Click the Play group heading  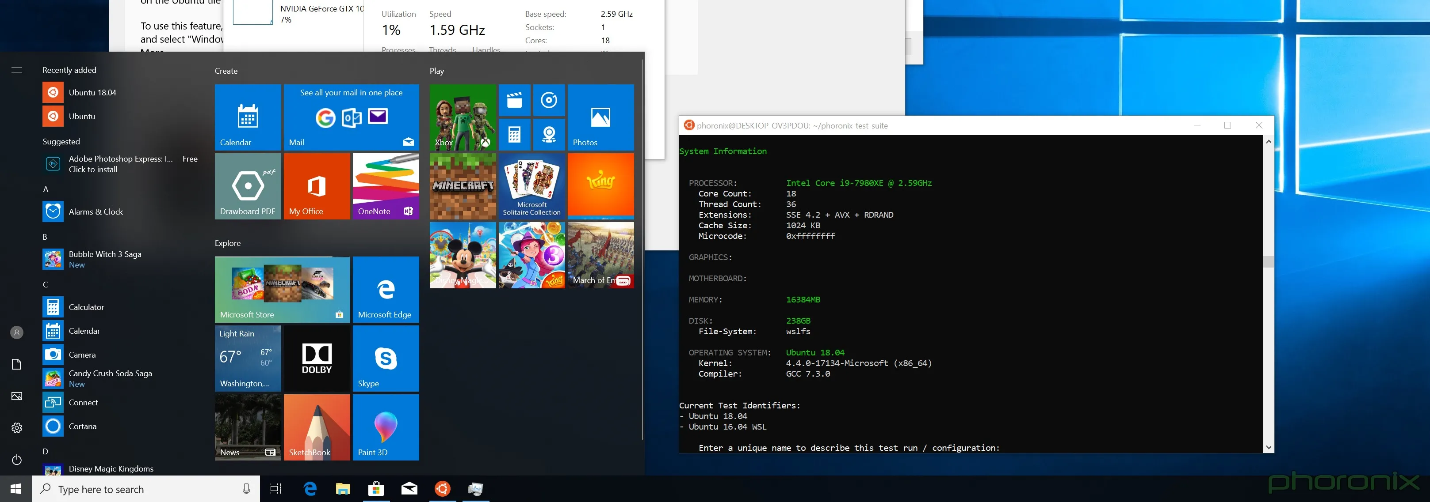tap(436, 71)
